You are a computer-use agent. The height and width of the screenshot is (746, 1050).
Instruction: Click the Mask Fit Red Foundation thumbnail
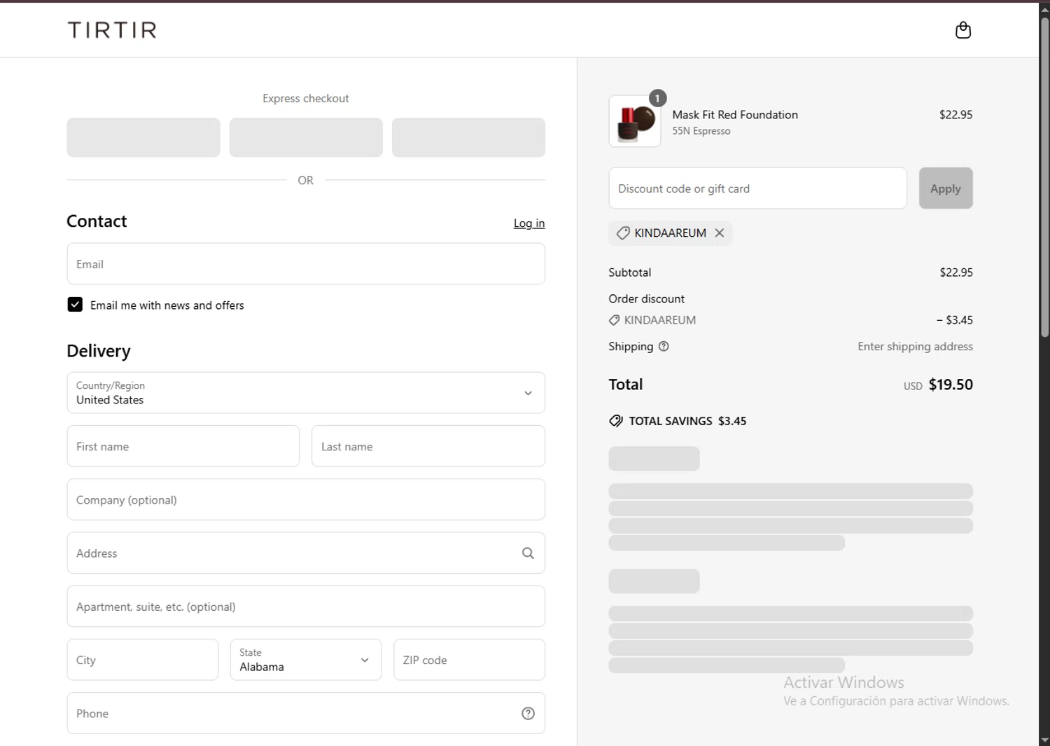(635, 121)
